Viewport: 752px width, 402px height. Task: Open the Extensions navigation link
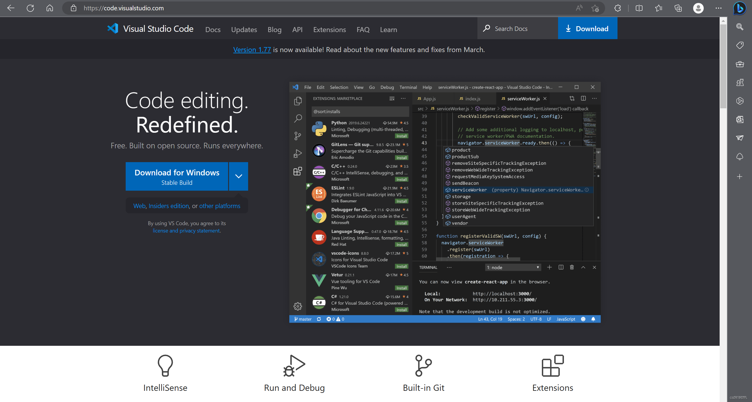(329, 30)
